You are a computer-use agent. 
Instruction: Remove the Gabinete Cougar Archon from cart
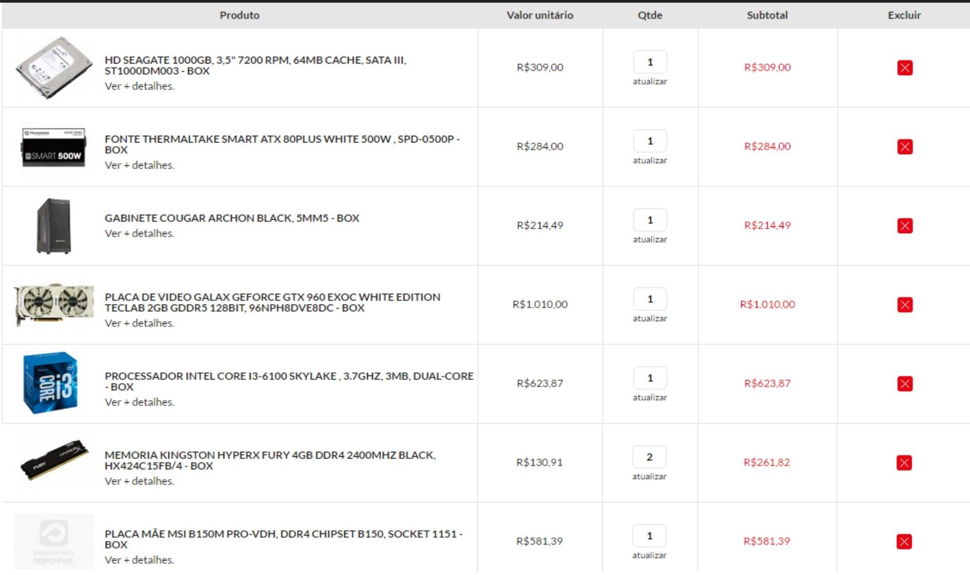905,225
